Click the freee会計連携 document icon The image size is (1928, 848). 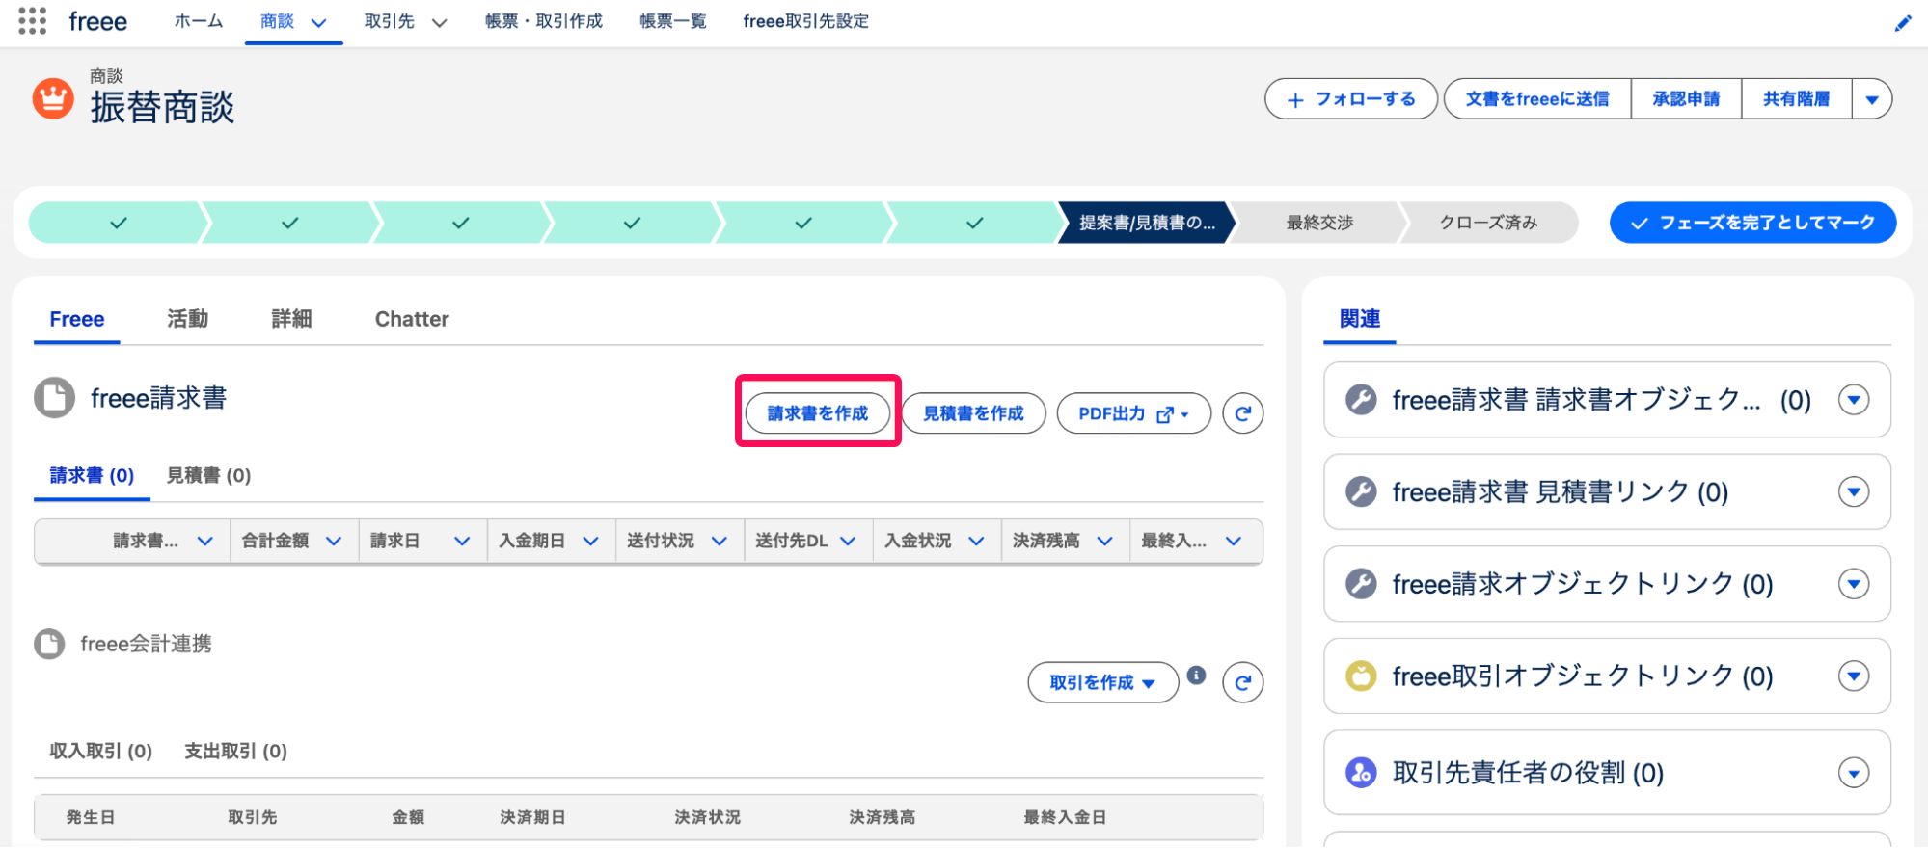[49, 644]
